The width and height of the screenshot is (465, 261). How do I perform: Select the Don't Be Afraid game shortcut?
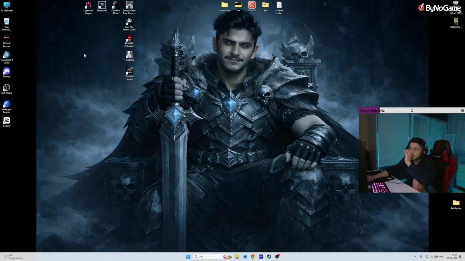pos(116,8)
